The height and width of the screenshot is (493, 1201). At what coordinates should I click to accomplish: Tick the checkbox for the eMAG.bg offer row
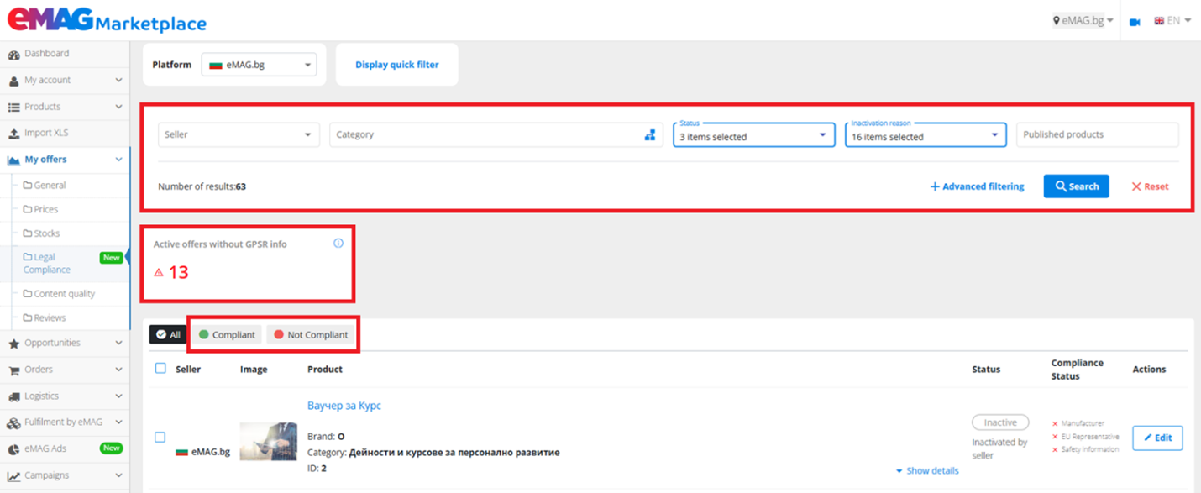[160, 437]
